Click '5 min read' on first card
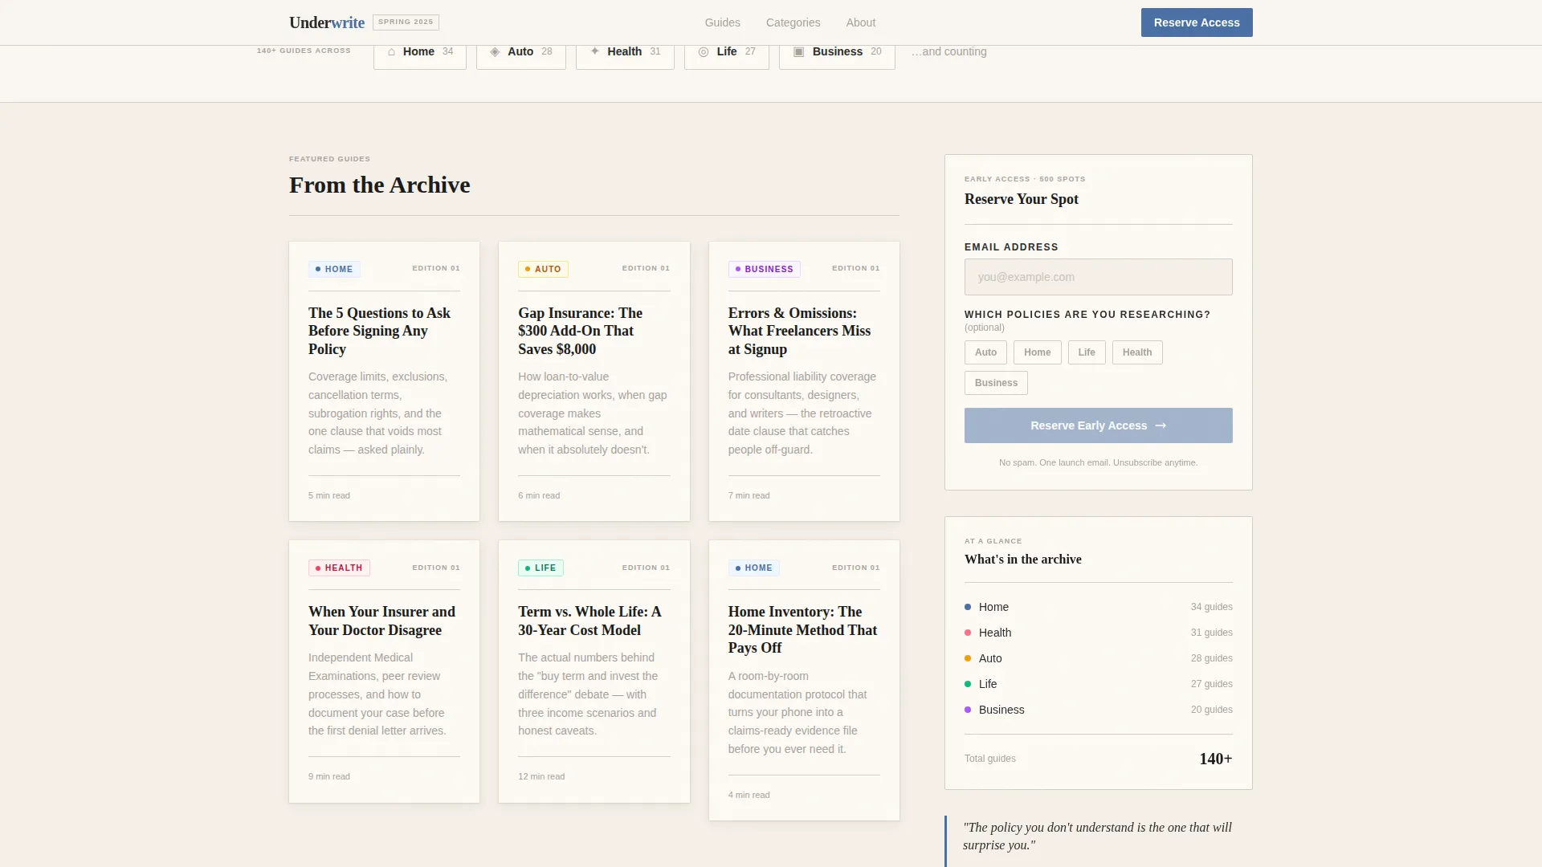Screen dimensions: 1542x867 329,495
